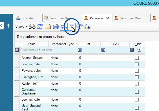Print the personnel list
Viewport: 159px width, 111px height.
(56, 27)
